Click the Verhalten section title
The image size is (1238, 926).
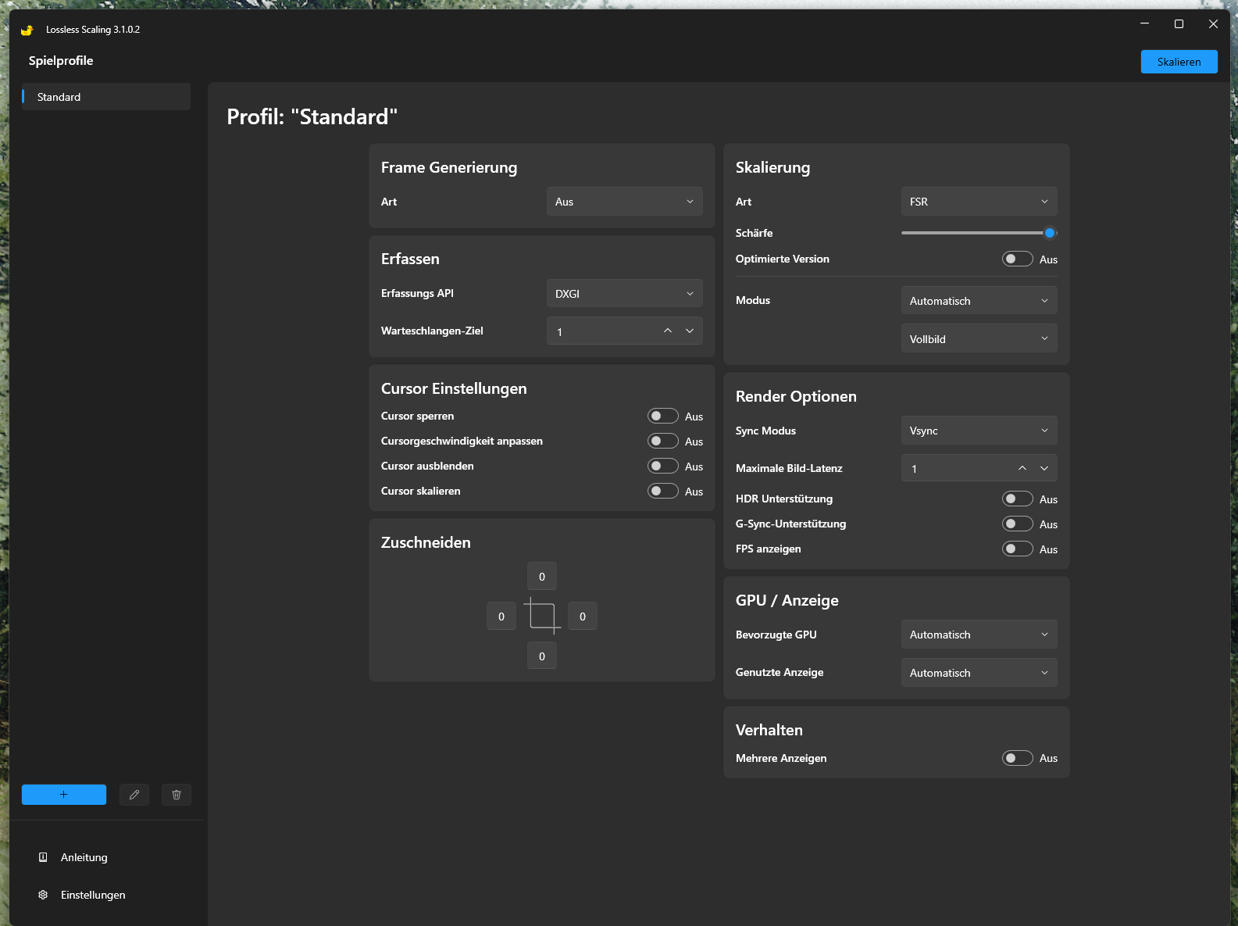click(x=769, y=730)
